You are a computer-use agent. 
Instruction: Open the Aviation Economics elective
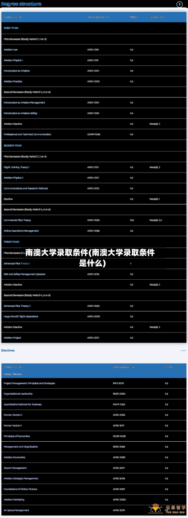(14, 457)
